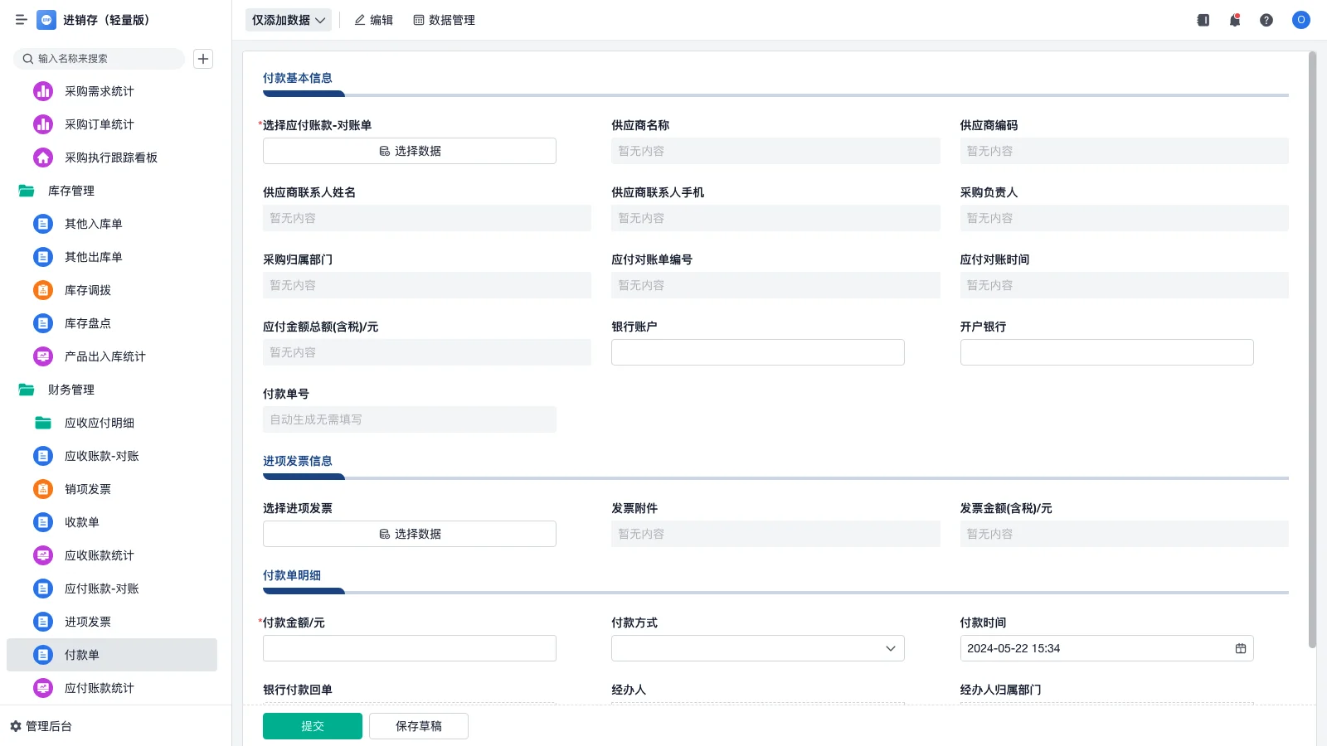Select the 库存调拨 module icon
Screen dimensions: 1327x746
pyautogui.click(x=43, y=290)
